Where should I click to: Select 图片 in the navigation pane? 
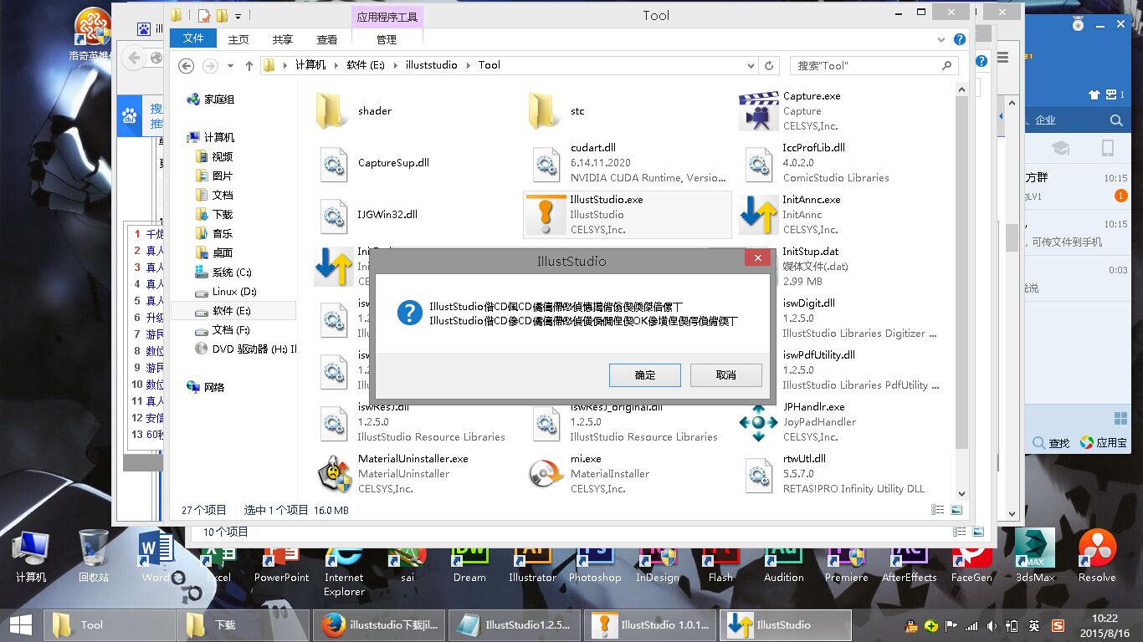(222, 176)
